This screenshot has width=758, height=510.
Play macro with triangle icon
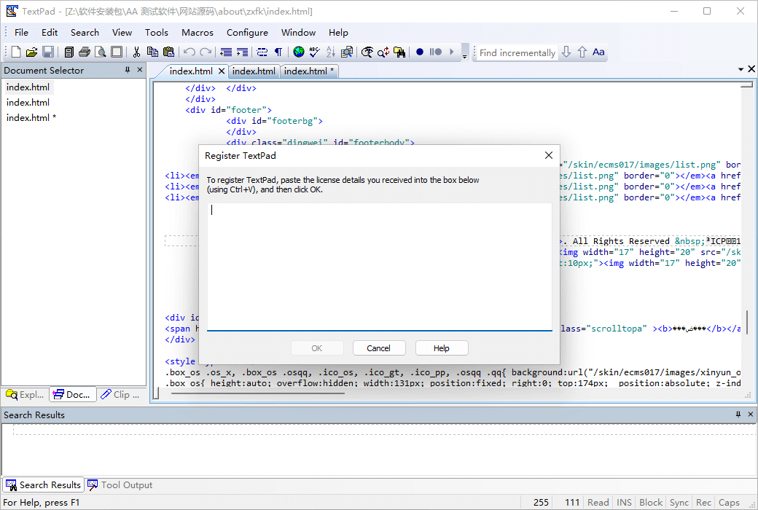click(451, 52)
